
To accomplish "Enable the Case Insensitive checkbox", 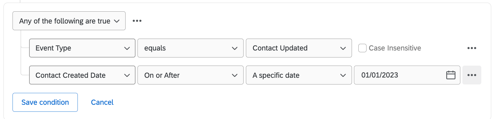I will (362, 48).
